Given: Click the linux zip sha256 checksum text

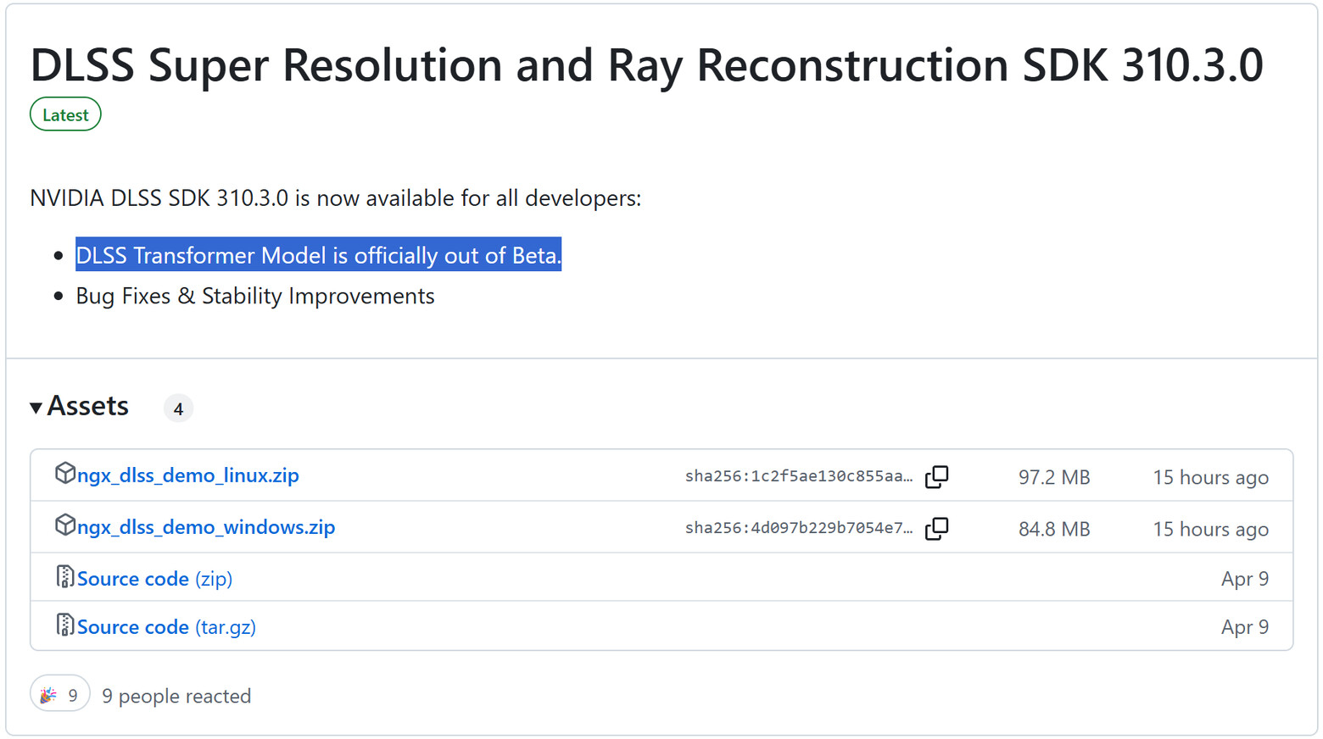Looking at the screenshot, I should 799,476.
